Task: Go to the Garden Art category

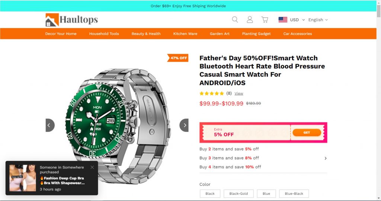Action: point(220,33)
